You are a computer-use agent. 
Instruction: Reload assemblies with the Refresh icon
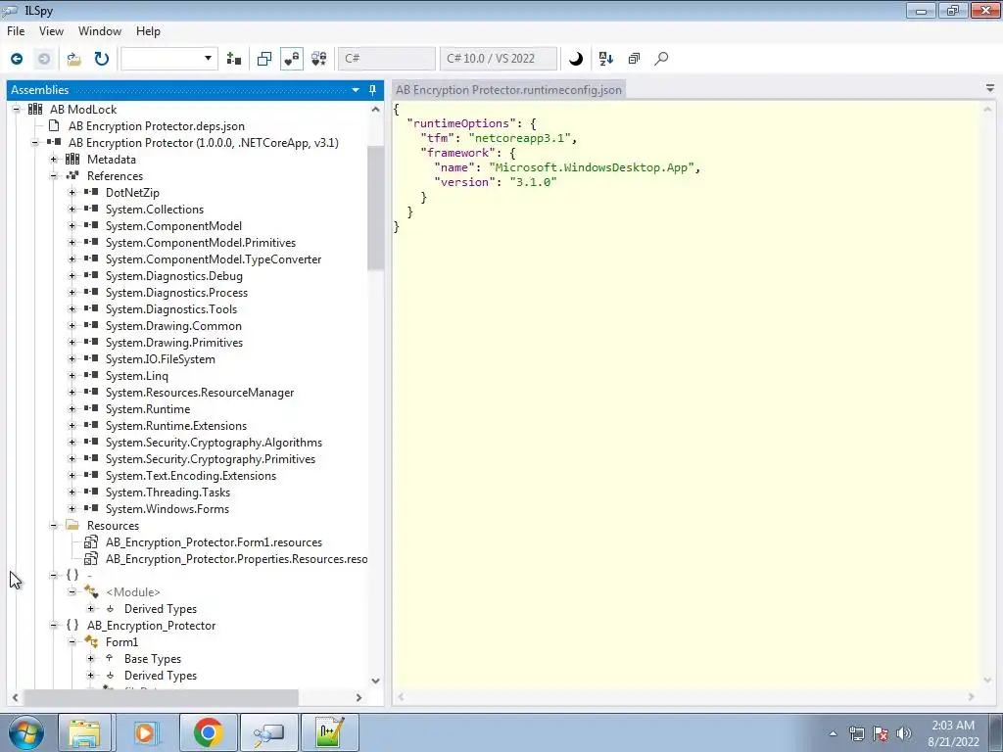pos(102,59)
